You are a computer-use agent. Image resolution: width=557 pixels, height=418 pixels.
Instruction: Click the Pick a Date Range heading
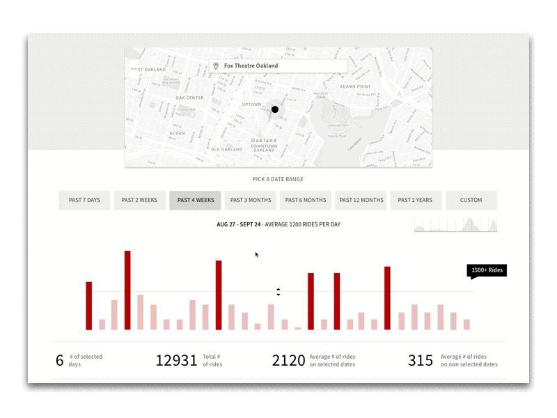(x=278, y=179)
